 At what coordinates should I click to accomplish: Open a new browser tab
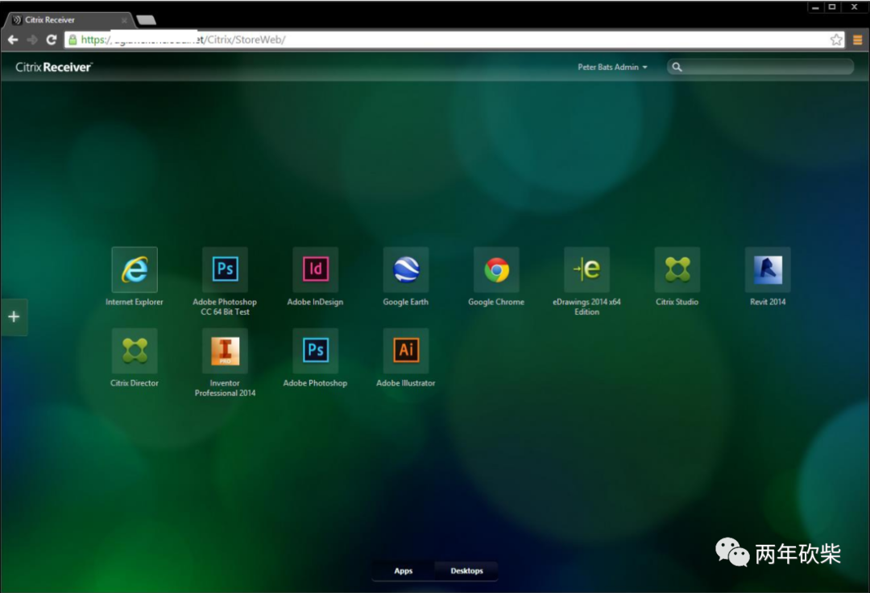[x=147, y=20]
